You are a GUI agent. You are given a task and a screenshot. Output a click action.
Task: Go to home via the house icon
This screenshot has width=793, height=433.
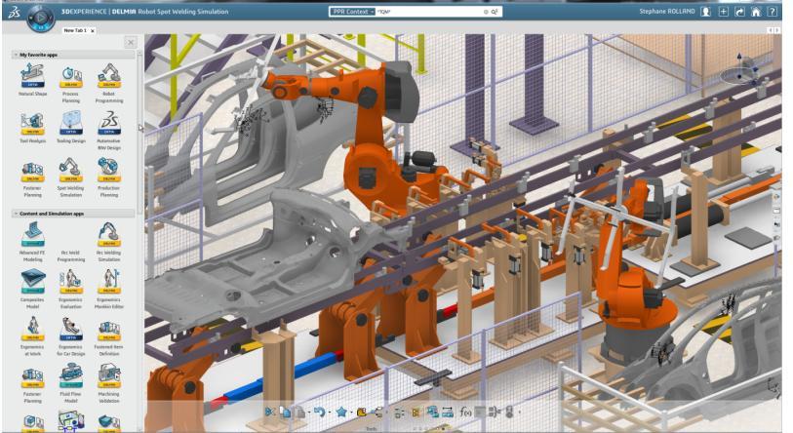click(756, 12)
